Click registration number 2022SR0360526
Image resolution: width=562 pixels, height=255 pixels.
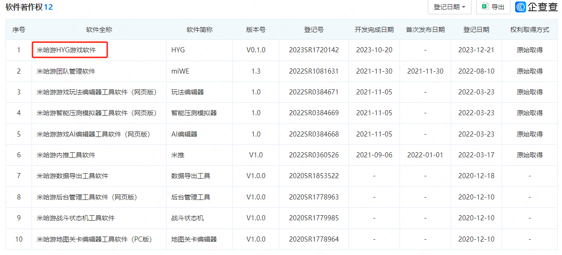coord(314,155)
